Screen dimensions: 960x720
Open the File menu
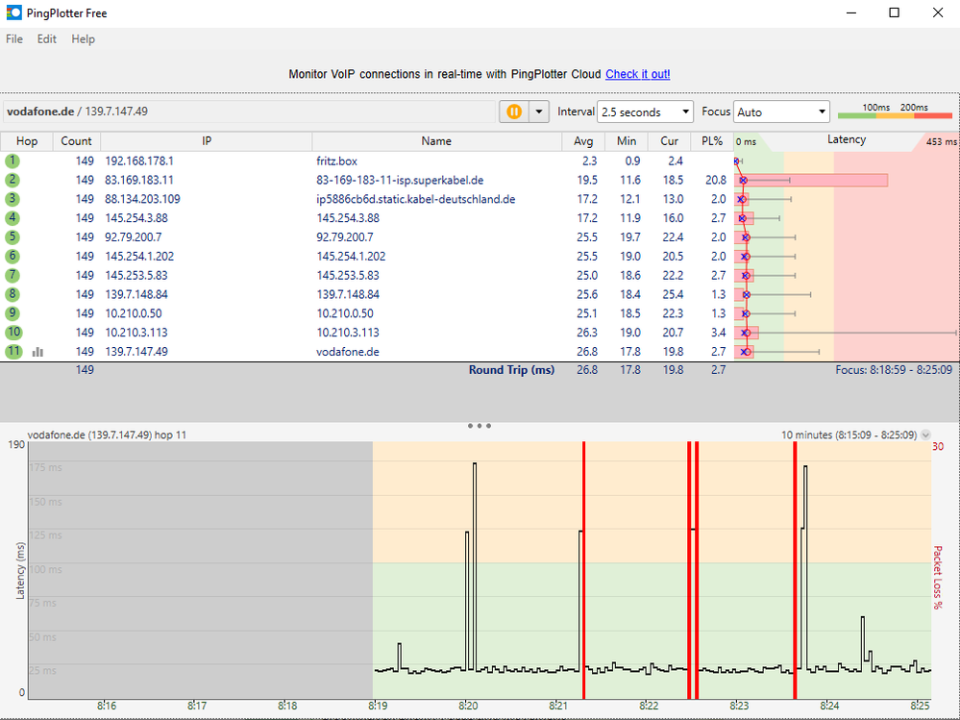(14, 39)
